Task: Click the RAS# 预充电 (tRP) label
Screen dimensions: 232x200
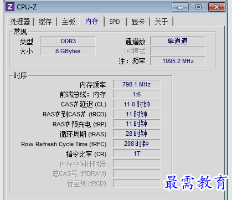Action: (x=80, y=124)
